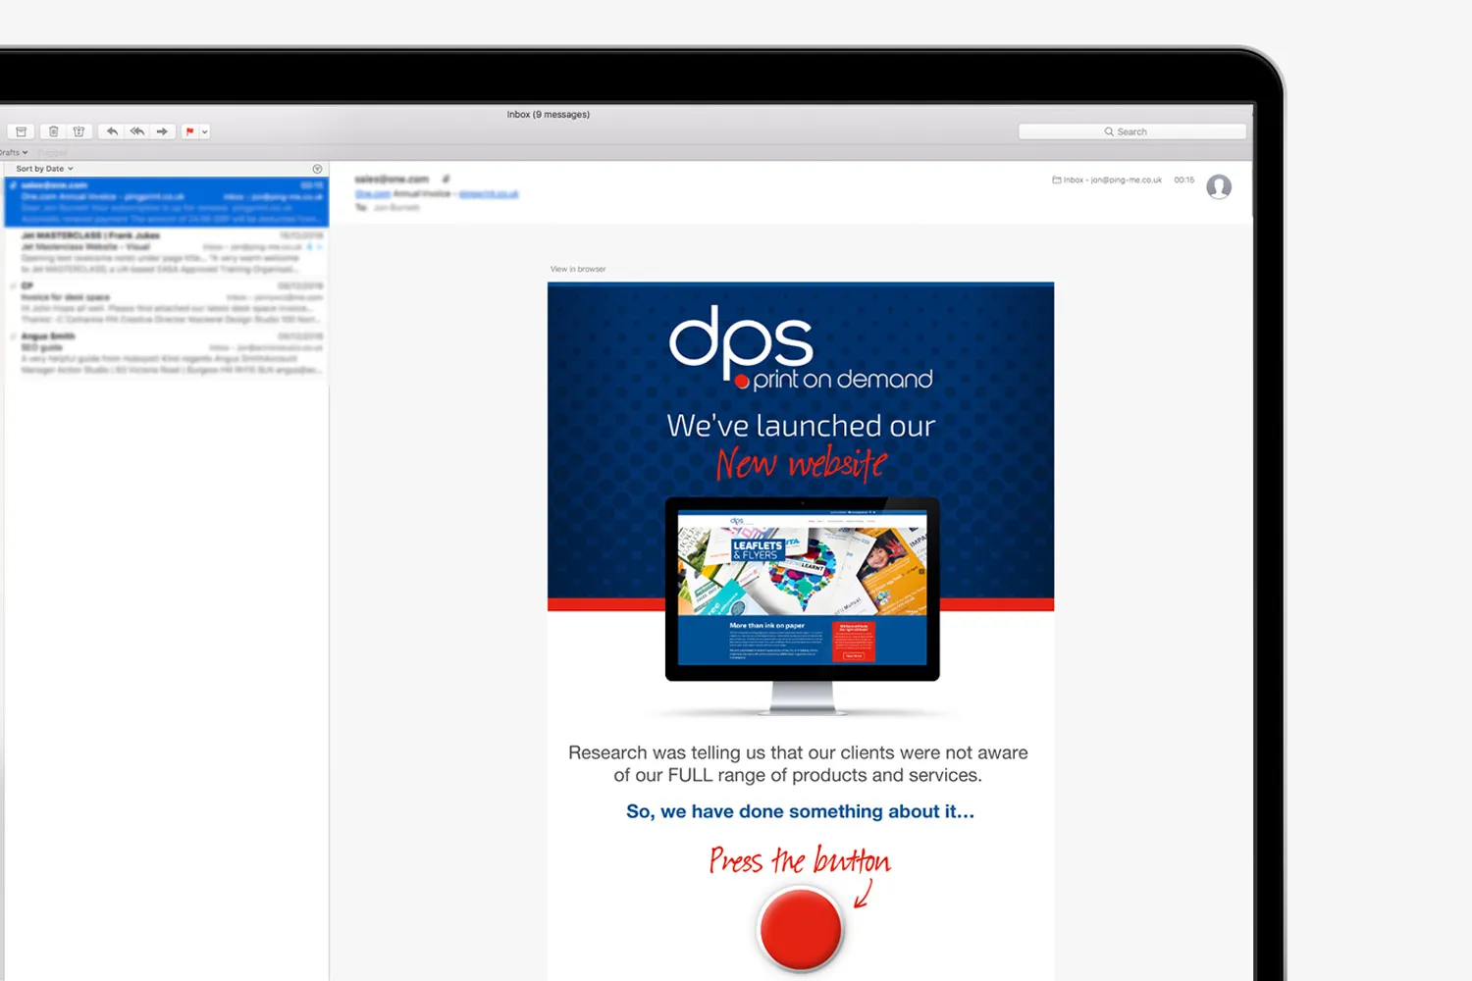Screen dimensions: 1472x981
Task: Reply to the message with the single-arrow Reply icon
Action: point(112,131)
